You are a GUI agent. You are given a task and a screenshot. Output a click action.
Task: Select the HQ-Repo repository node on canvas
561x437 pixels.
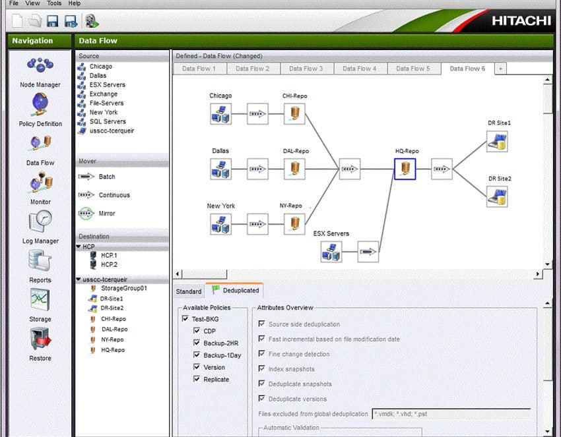click(x=405, y=169)
